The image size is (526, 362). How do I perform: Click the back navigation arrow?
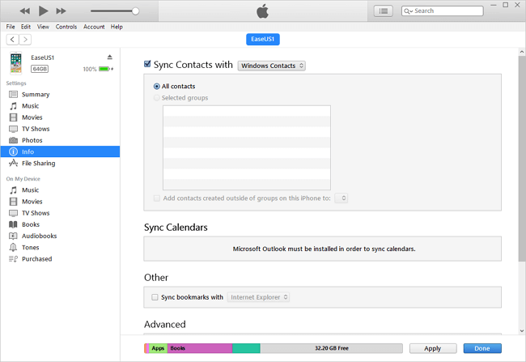coord(13,39)
